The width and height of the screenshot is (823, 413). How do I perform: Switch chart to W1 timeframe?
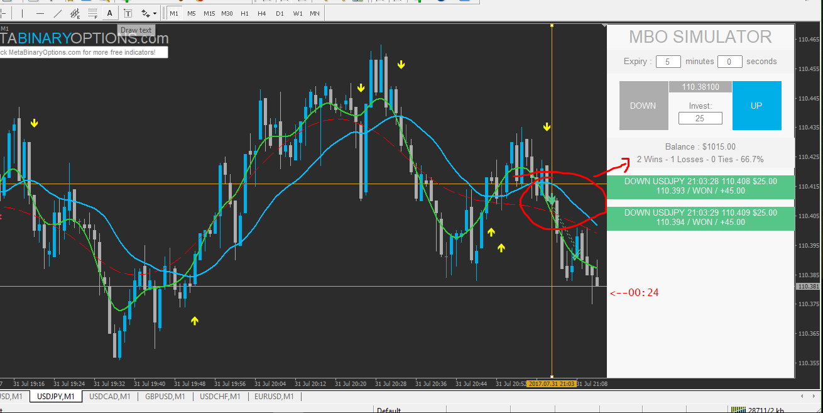(297, 13)
